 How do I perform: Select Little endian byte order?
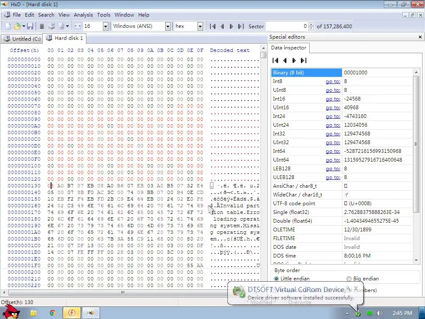click(x=292, y=279)
